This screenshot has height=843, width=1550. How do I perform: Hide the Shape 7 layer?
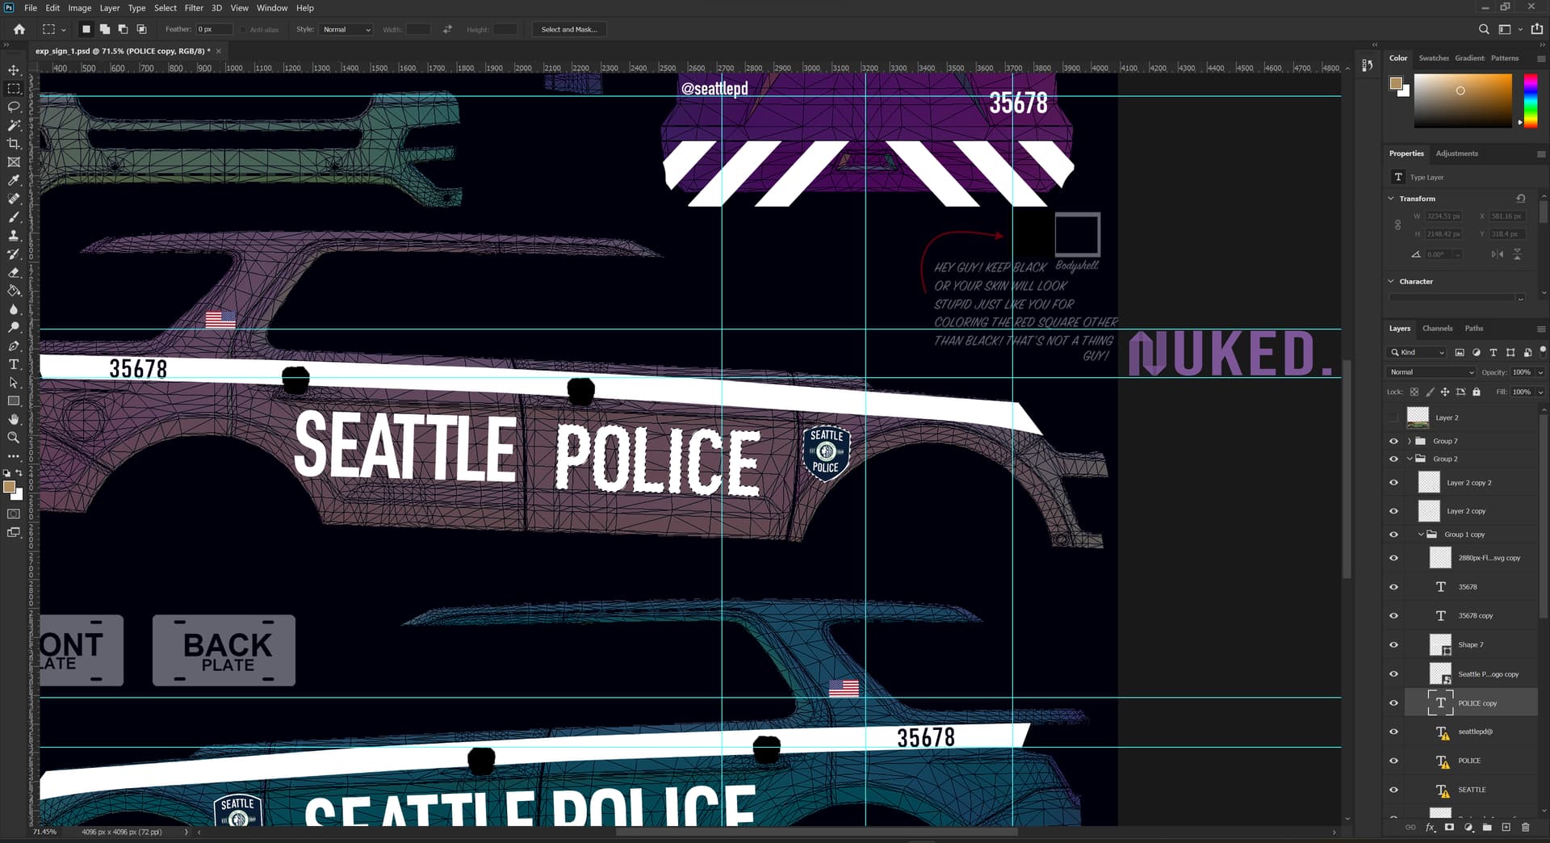coord(1393,644)
